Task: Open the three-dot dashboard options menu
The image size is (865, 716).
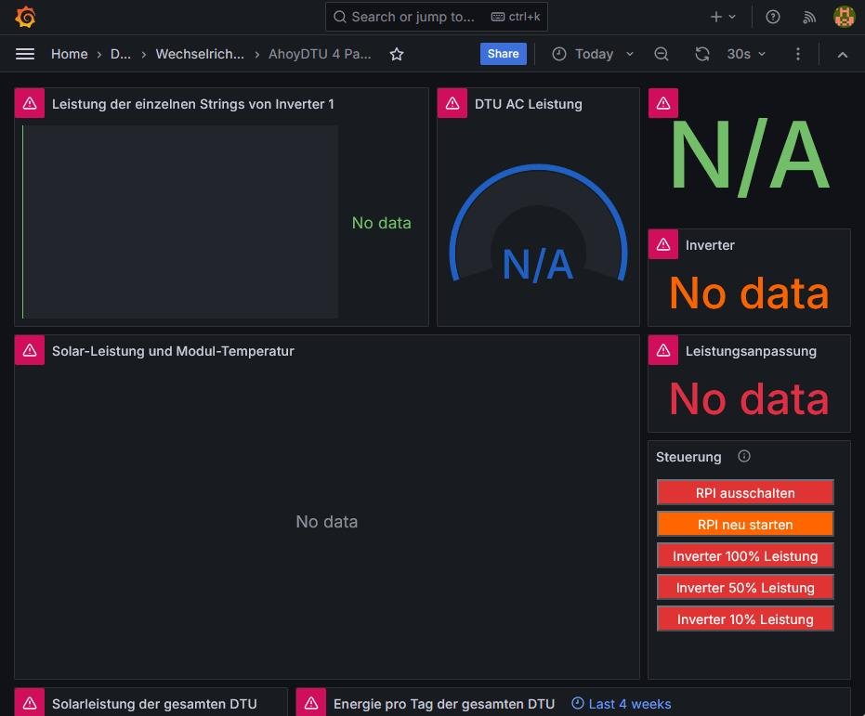Action: tap(798, 54)
